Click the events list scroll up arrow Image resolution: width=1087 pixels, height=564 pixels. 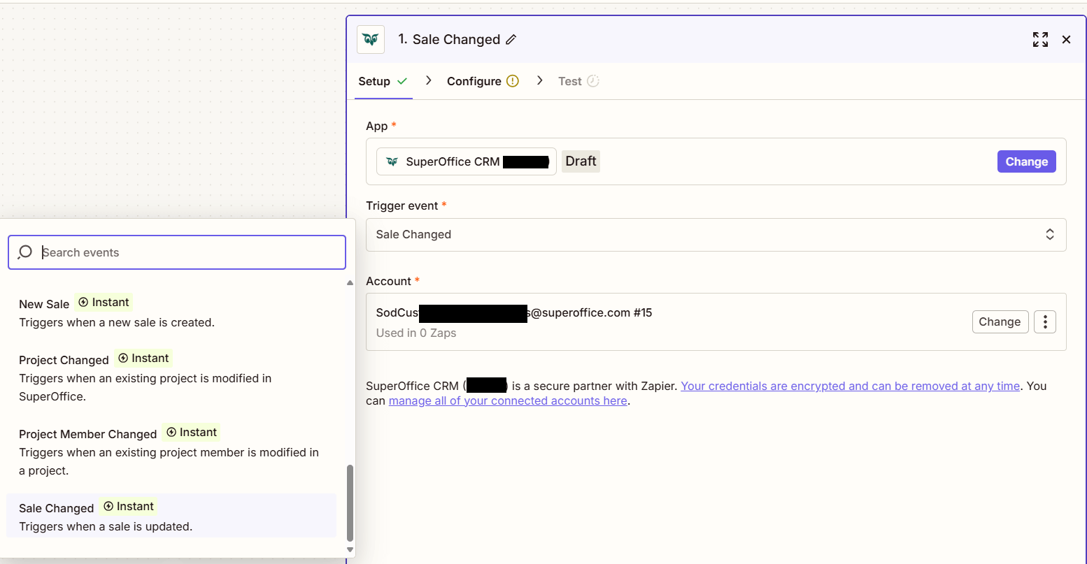click(350, 282)
